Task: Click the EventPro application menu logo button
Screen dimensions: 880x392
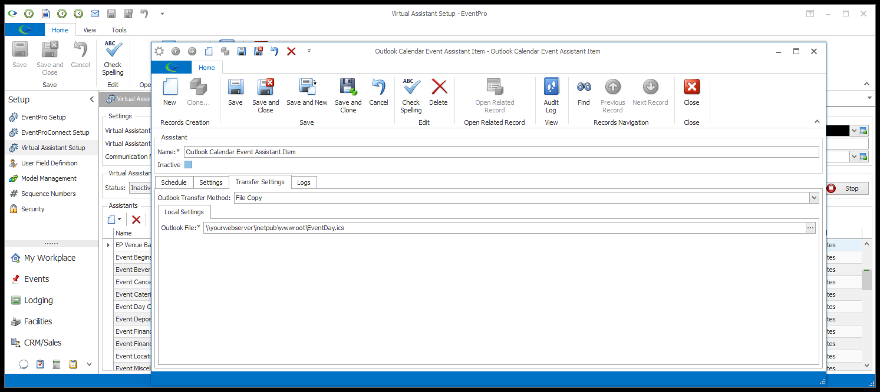Action: [24, 30]
